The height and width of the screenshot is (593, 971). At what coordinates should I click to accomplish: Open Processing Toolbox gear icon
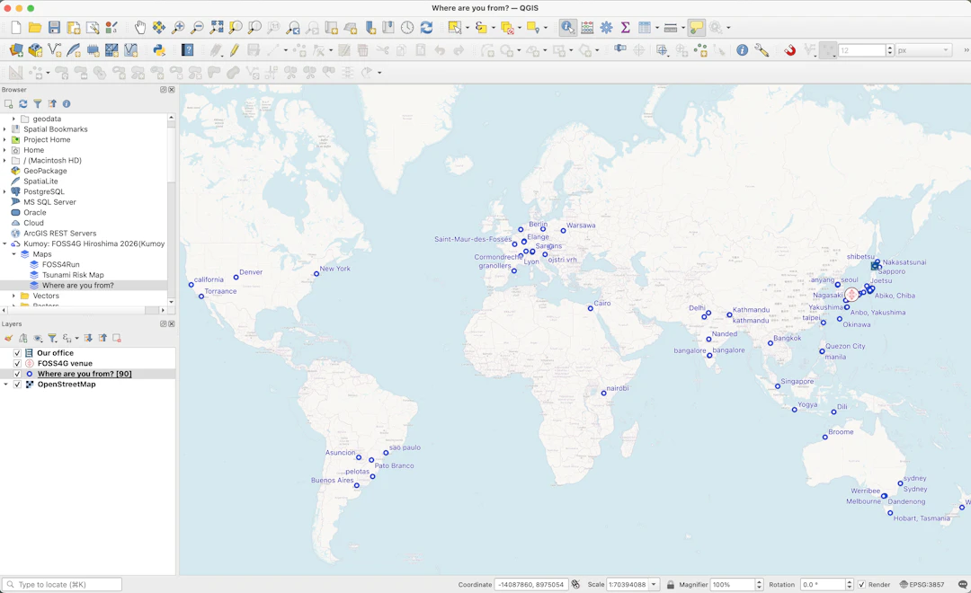click(x=606, y=27)
